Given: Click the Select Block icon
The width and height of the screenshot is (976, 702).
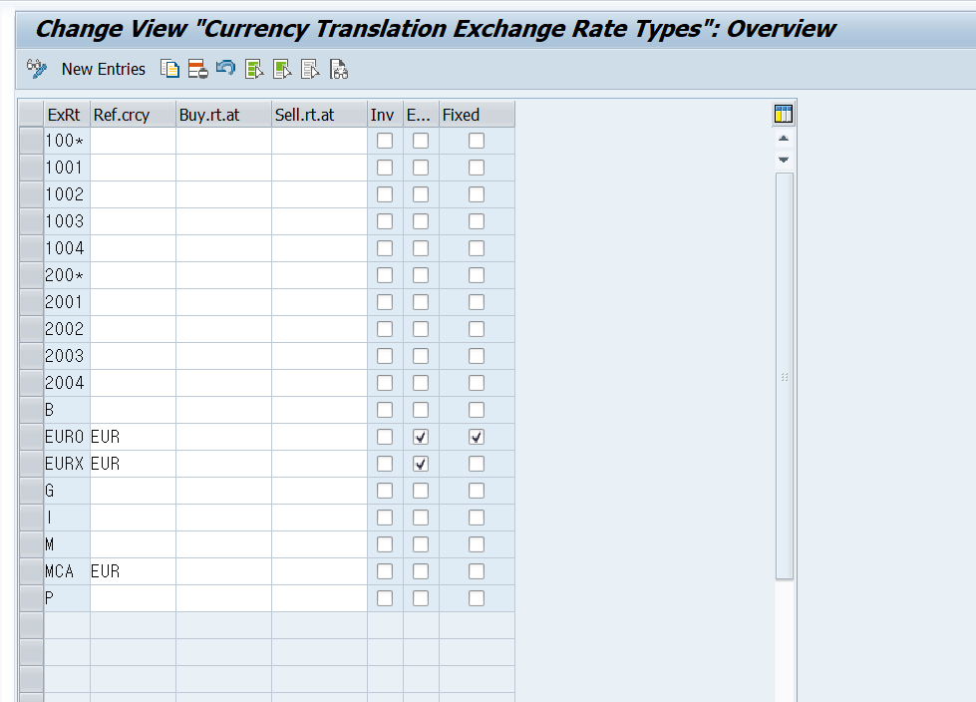Looking at the screenshot, I should pos(282,69).
